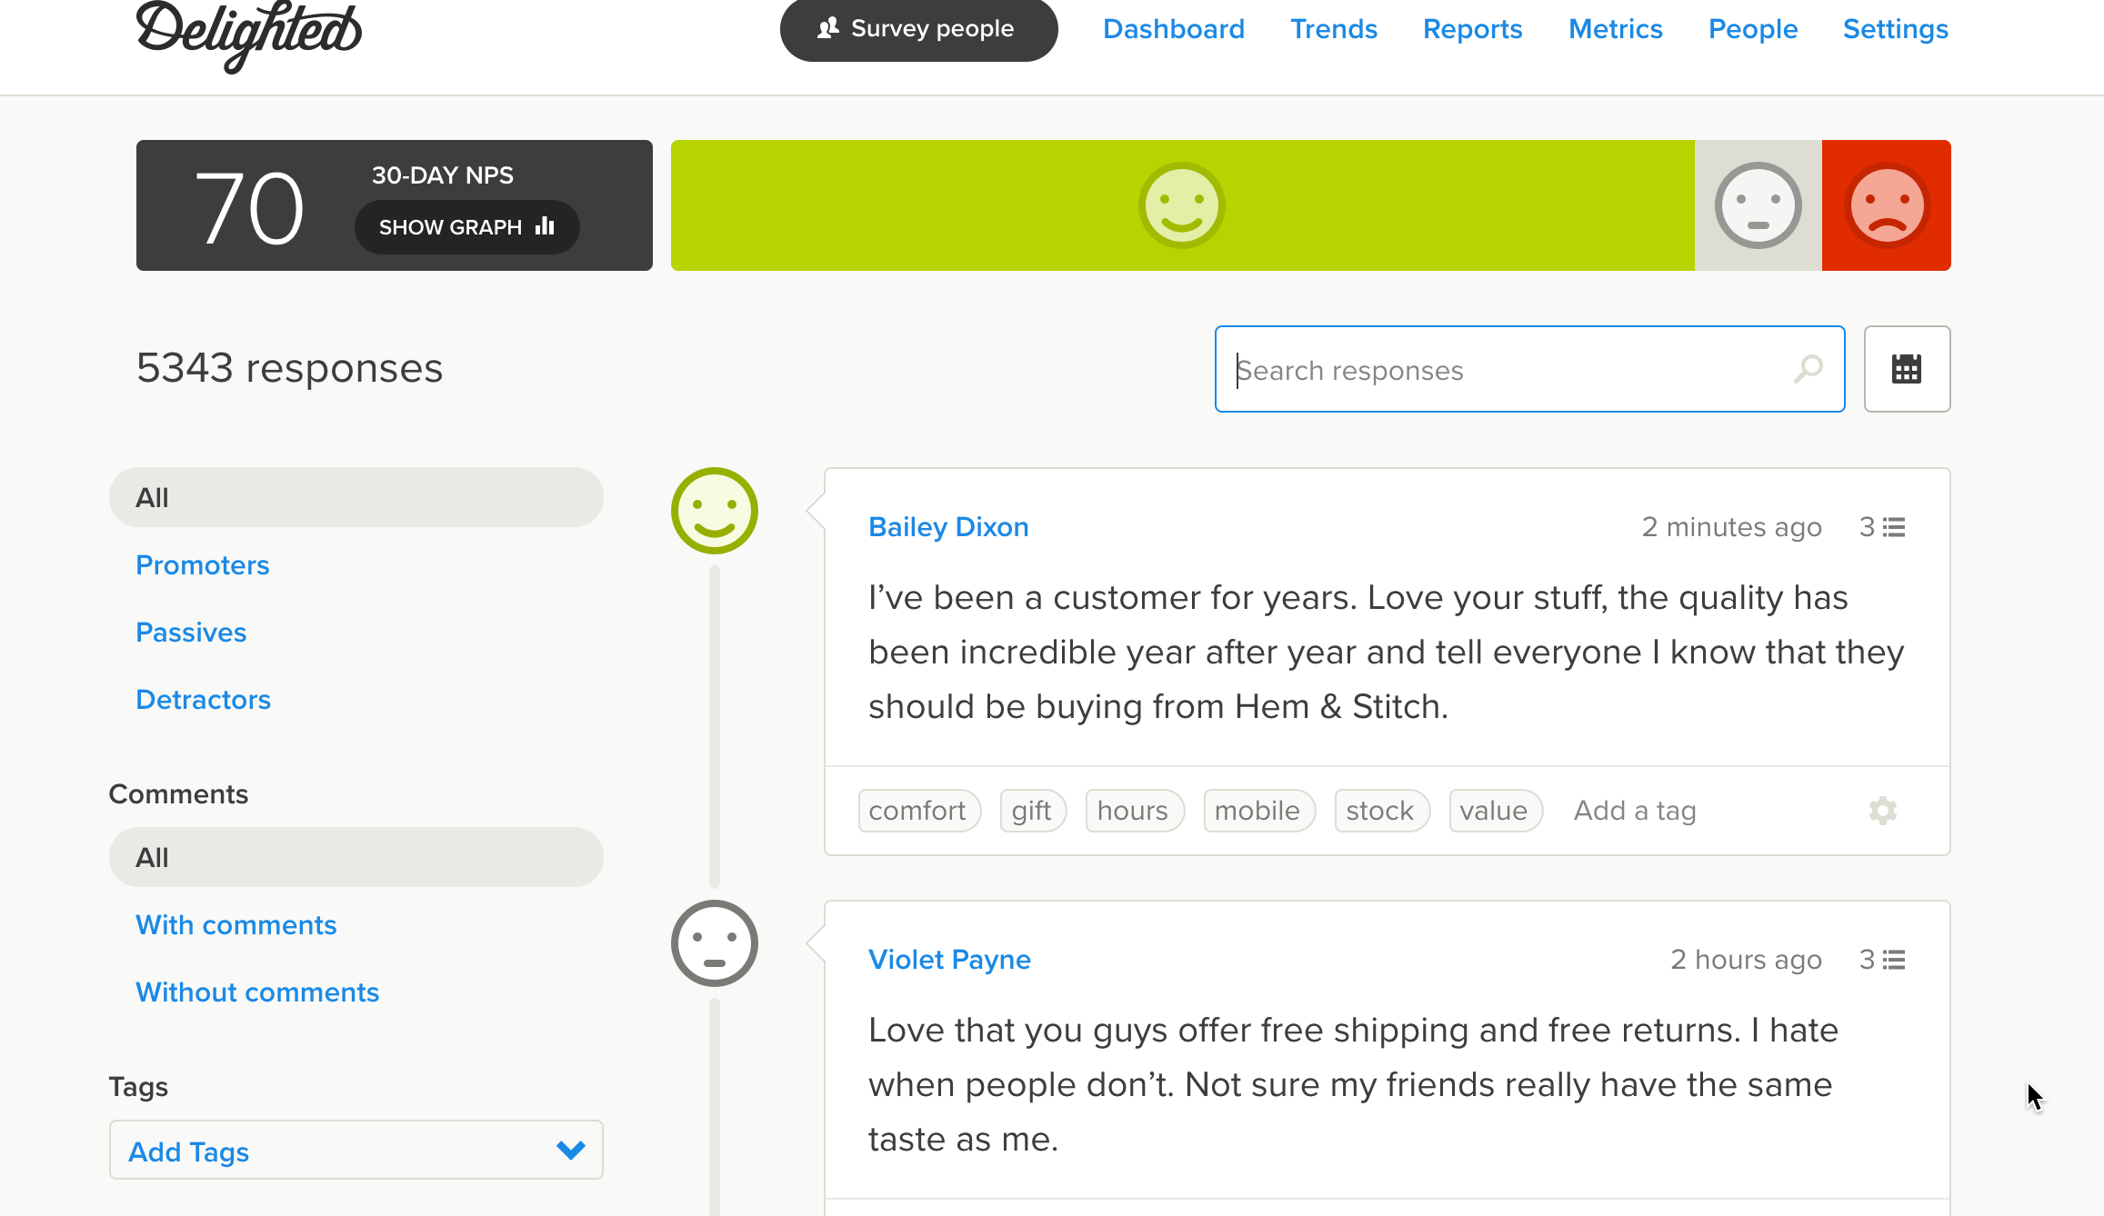
Task: Select the Promoters filter
Action: pyautogui.click(x=202, y=565)
